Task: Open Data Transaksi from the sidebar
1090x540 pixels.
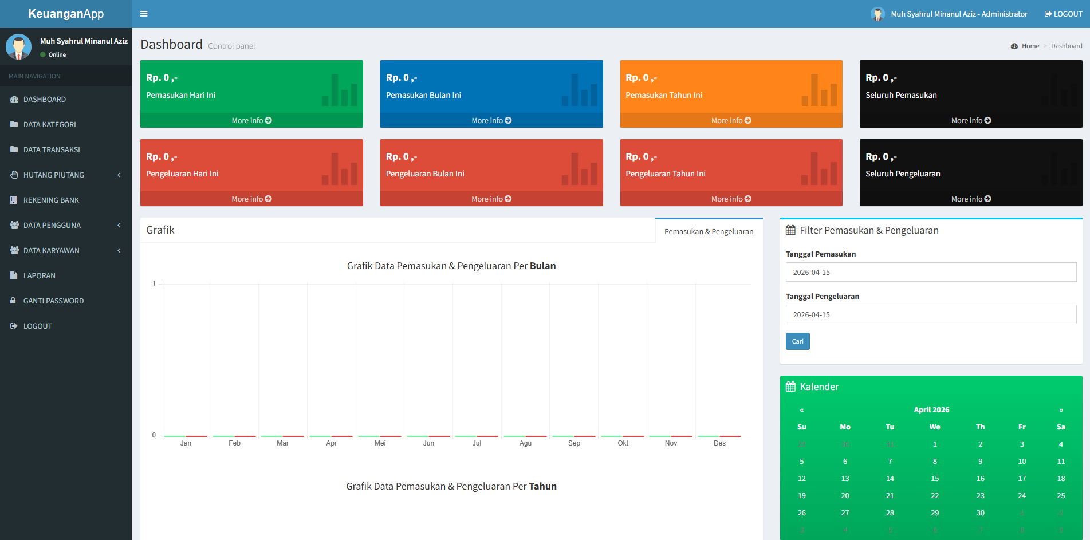Action: (52, 149)
